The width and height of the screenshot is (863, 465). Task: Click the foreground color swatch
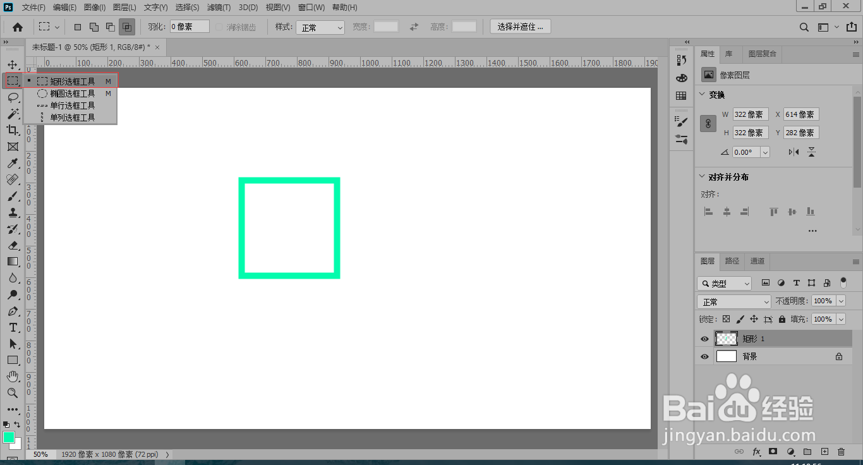(9, 437)
